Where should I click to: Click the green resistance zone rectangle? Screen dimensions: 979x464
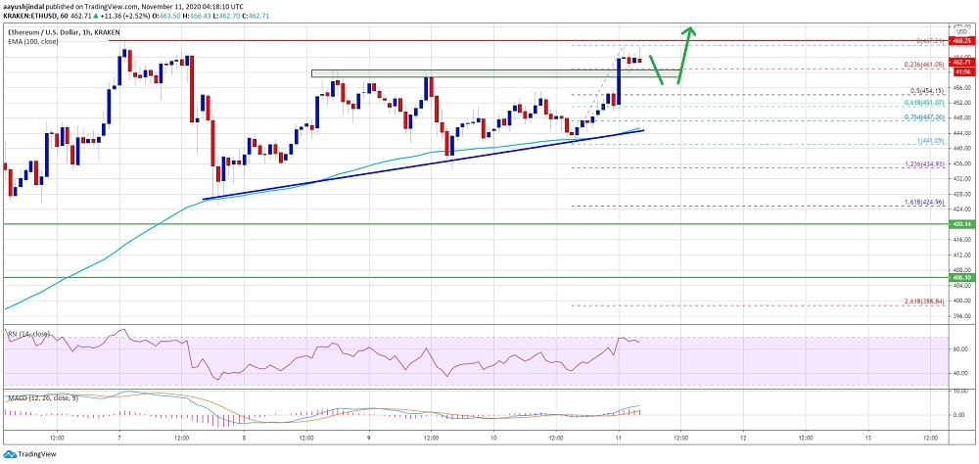(441, 73)
